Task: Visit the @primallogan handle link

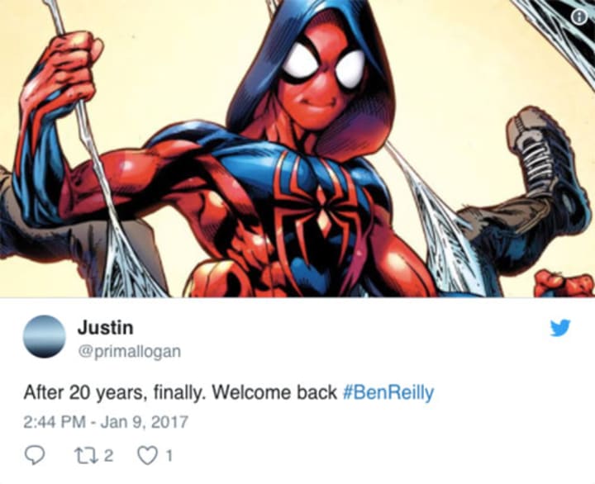Action: [130, 352]
